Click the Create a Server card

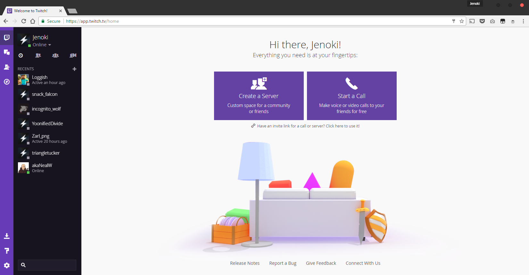tap(259, 96)
